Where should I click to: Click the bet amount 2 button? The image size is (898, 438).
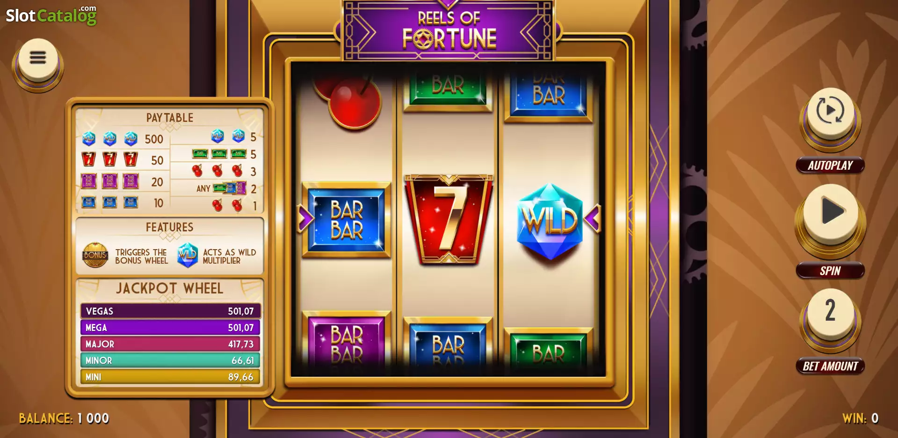point(830,311)
